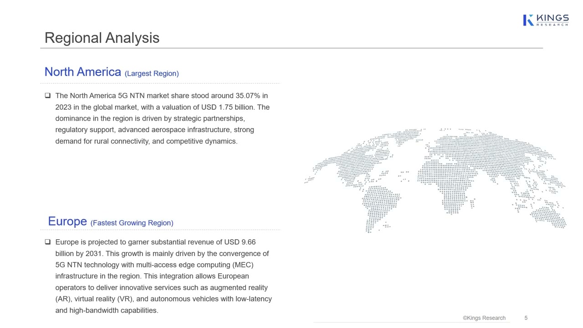This screenshot has height=328, width=583.
Task: Click the Kings Research logo
Action: pyautogui.click(x=546, y=20)
